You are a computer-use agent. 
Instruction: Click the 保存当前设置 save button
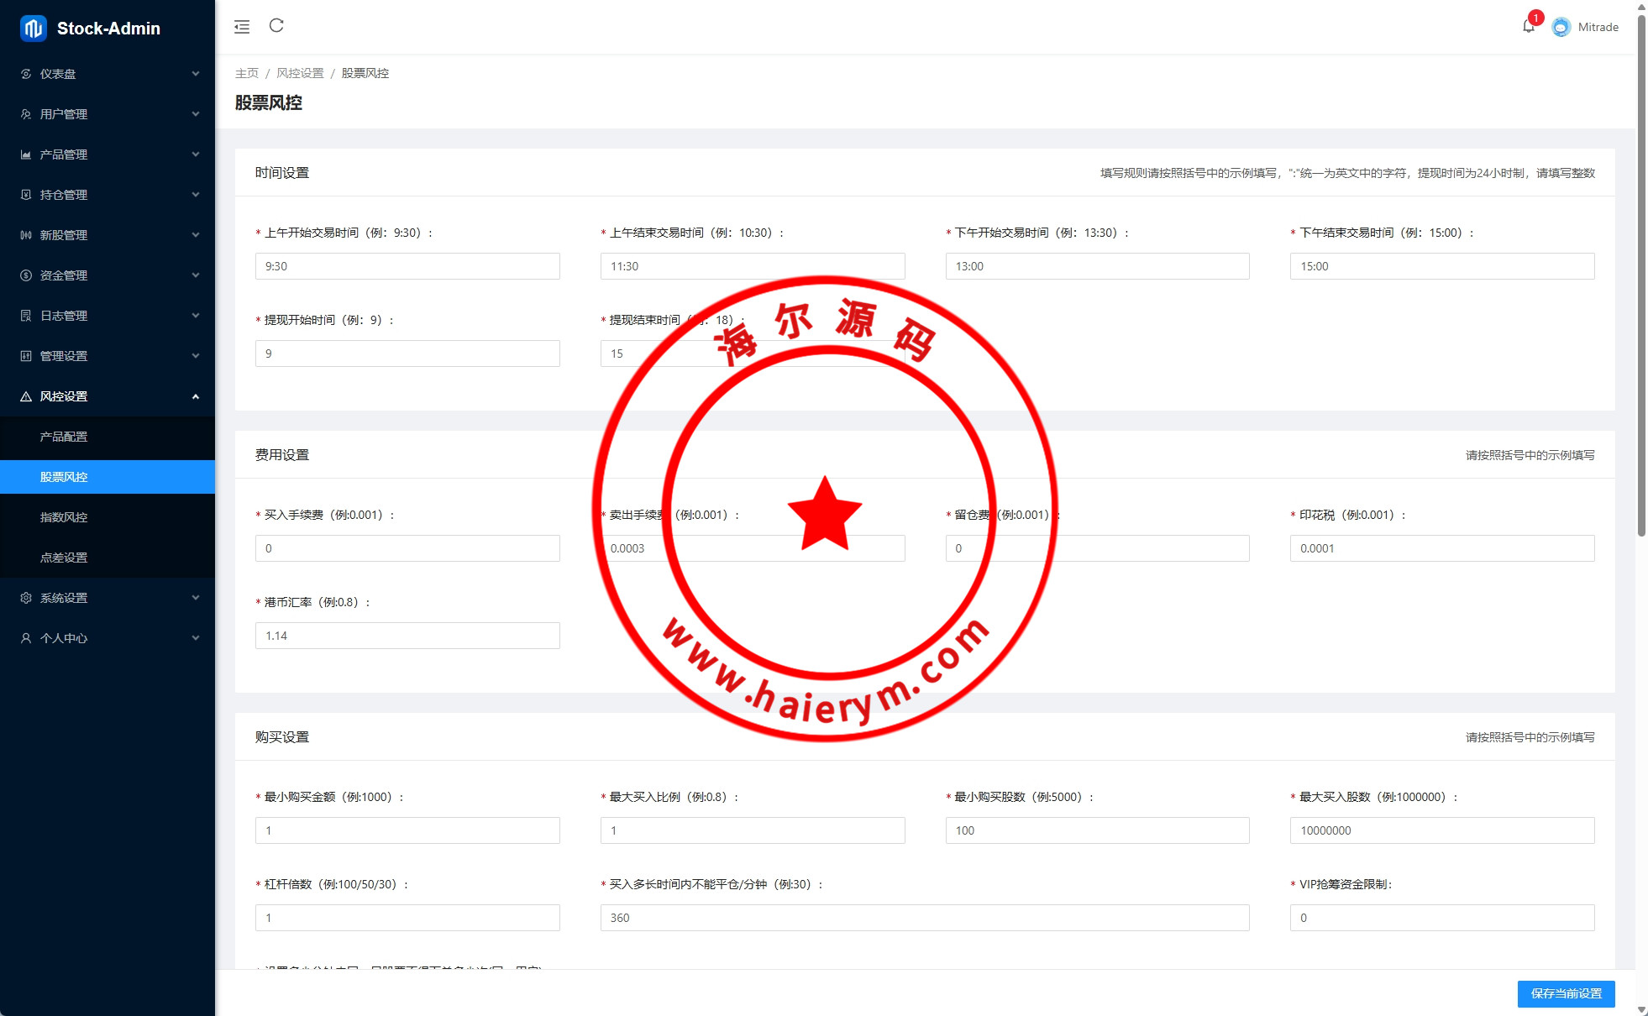(1566, 993)
